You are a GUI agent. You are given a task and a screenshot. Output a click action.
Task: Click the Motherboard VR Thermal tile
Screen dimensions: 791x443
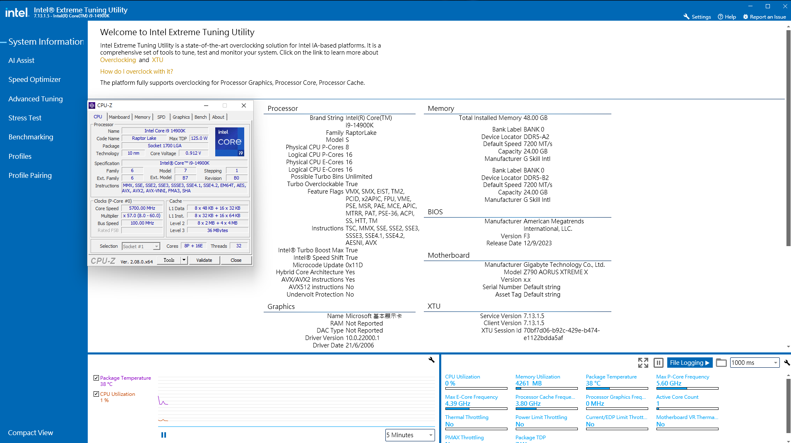(x=687, y=422)
